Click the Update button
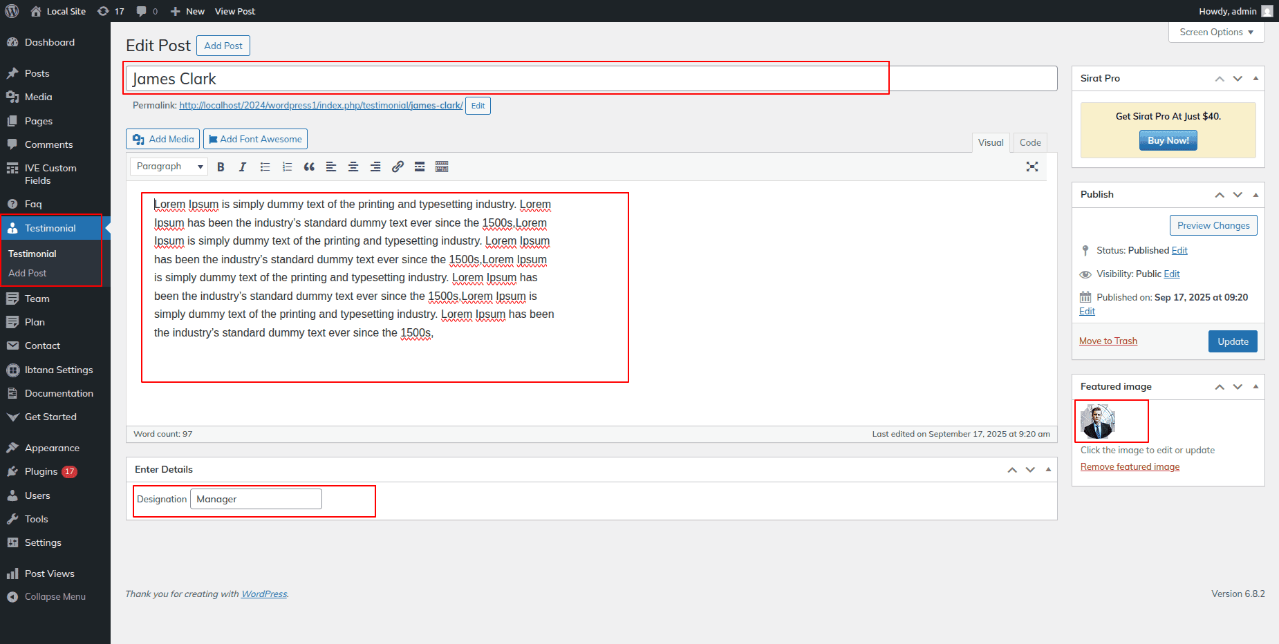 click(1232, 341)
